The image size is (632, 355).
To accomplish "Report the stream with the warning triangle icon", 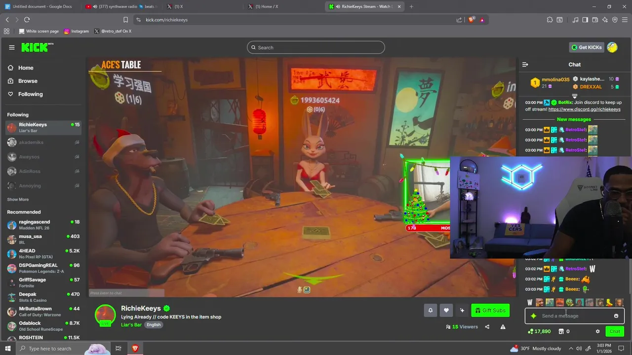I will coord(503,326).
